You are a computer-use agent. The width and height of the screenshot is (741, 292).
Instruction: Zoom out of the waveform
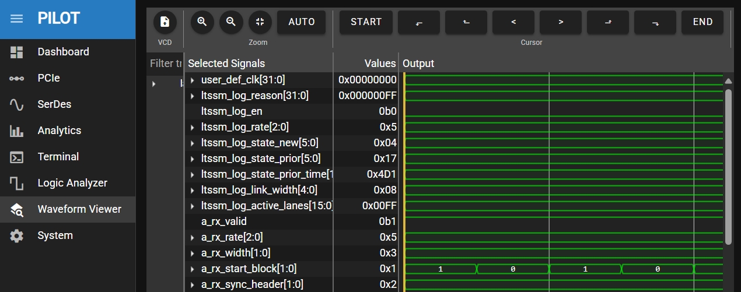coord(231,22)
